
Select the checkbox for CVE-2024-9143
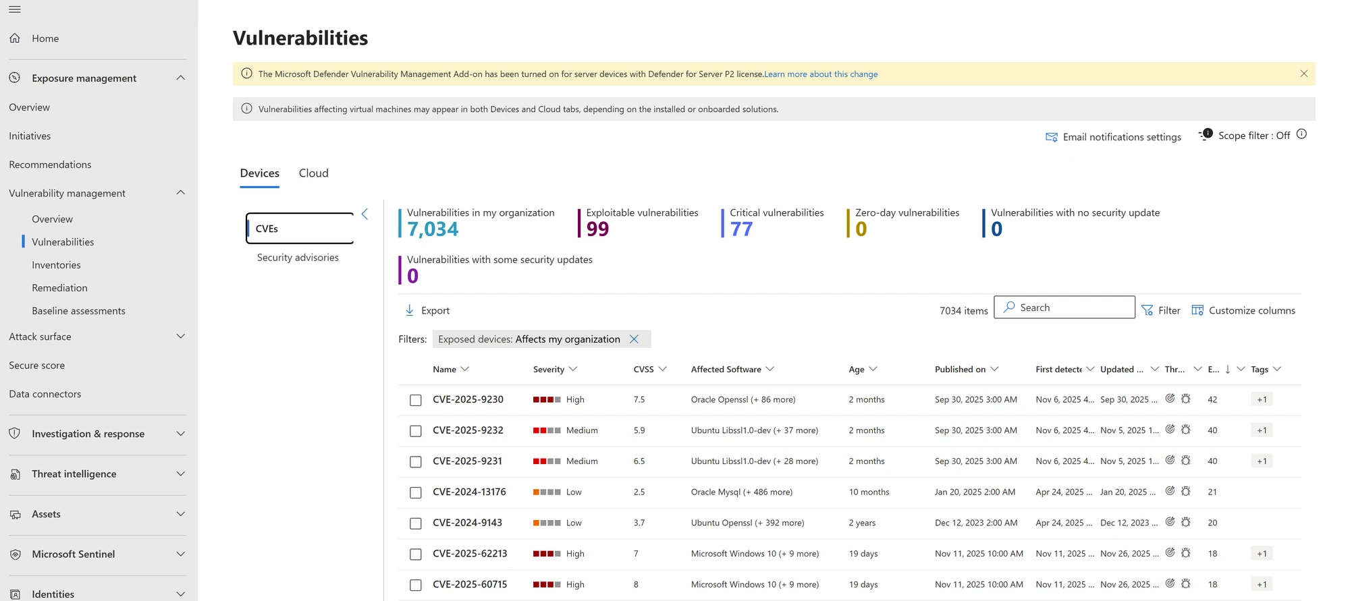(416, 523)
